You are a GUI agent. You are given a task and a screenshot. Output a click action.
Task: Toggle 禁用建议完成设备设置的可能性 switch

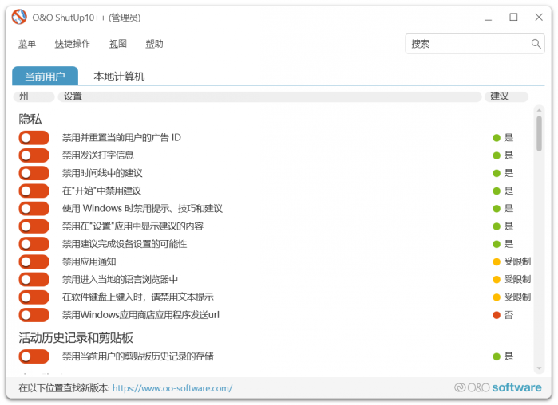click(x=34, y=244)
